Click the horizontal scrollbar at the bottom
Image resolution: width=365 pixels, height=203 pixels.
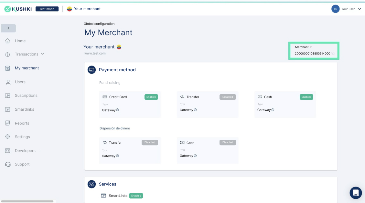pyautogui.click(x=27, y=201)
